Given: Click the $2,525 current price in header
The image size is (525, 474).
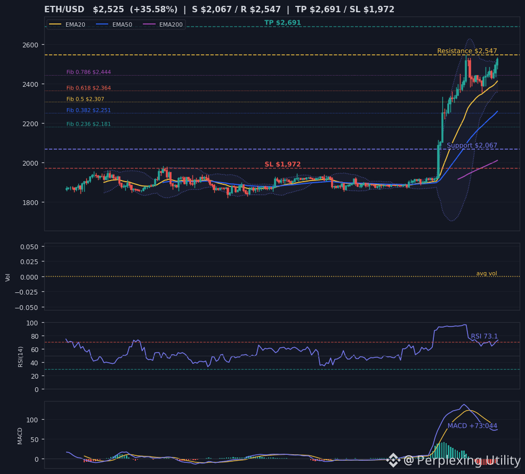Looking at the screenshot, I should pyautogui.click(x=109, y=10).
